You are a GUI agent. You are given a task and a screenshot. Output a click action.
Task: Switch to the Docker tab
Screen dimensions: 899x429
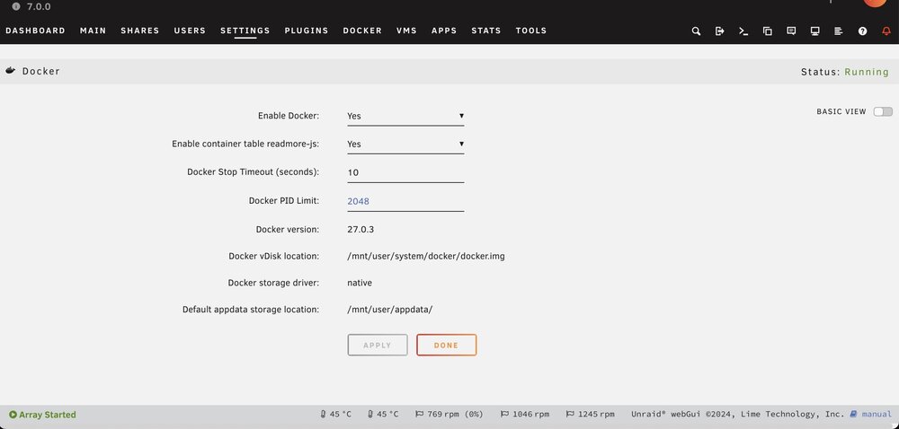362,31
